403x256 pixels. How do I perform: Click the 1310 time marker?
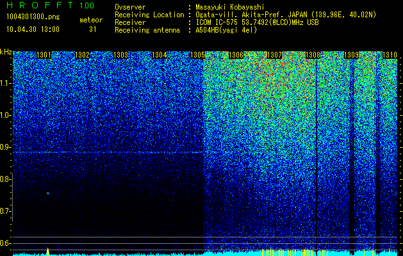coord(390,55)
